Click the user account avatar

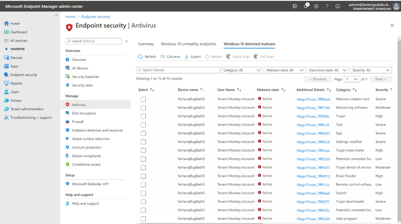(397, 6)
